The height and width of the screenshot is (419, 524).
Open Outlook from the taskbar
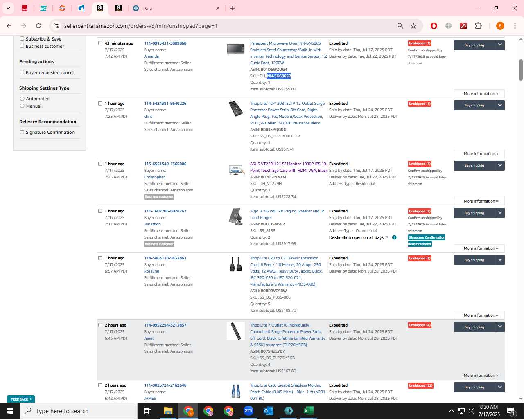pos(269,411)
